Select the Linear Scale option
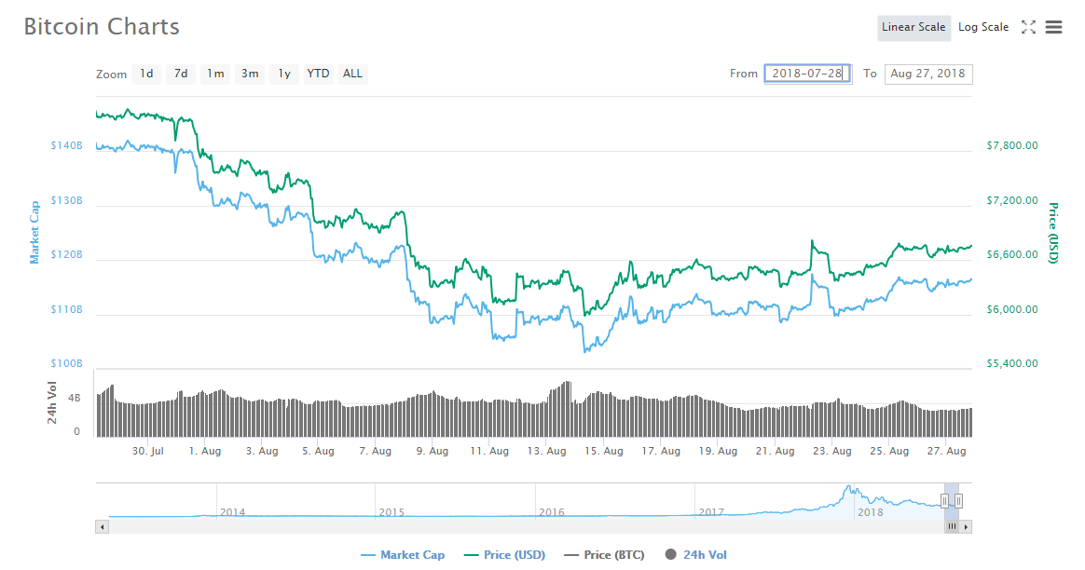Image resolution: width=1085 pixels, height=570 pixels. pos(913,27)
